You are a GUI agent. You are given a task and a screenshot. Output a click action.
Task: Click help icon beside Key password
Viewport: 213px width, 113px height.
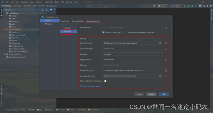coord(166,60)
